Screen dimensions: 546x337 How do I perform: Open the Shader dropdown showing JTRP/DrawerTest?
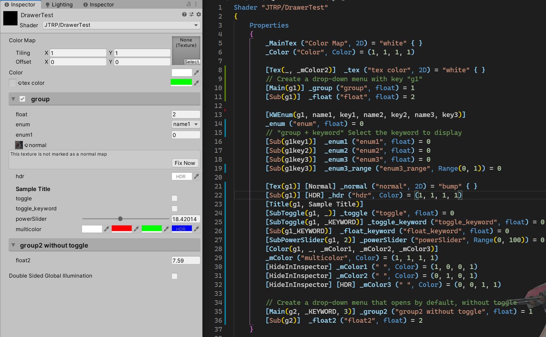click(x=121, y=25)
